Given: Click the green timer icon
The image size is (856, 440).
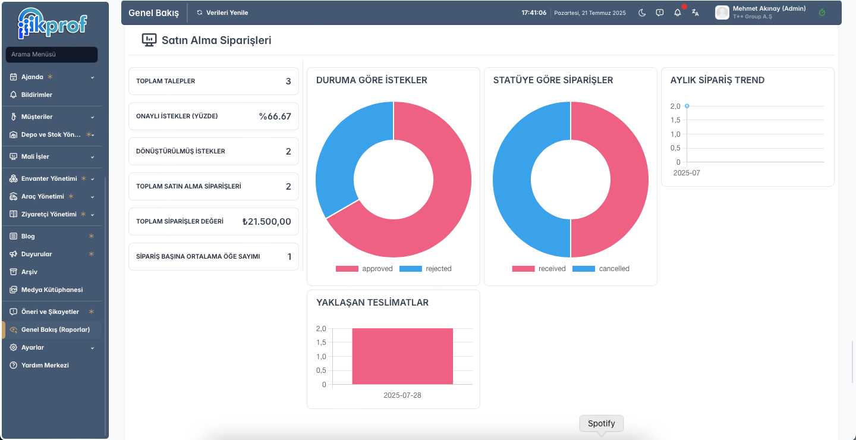Looking at the screenshot, I should click(822, 12).
